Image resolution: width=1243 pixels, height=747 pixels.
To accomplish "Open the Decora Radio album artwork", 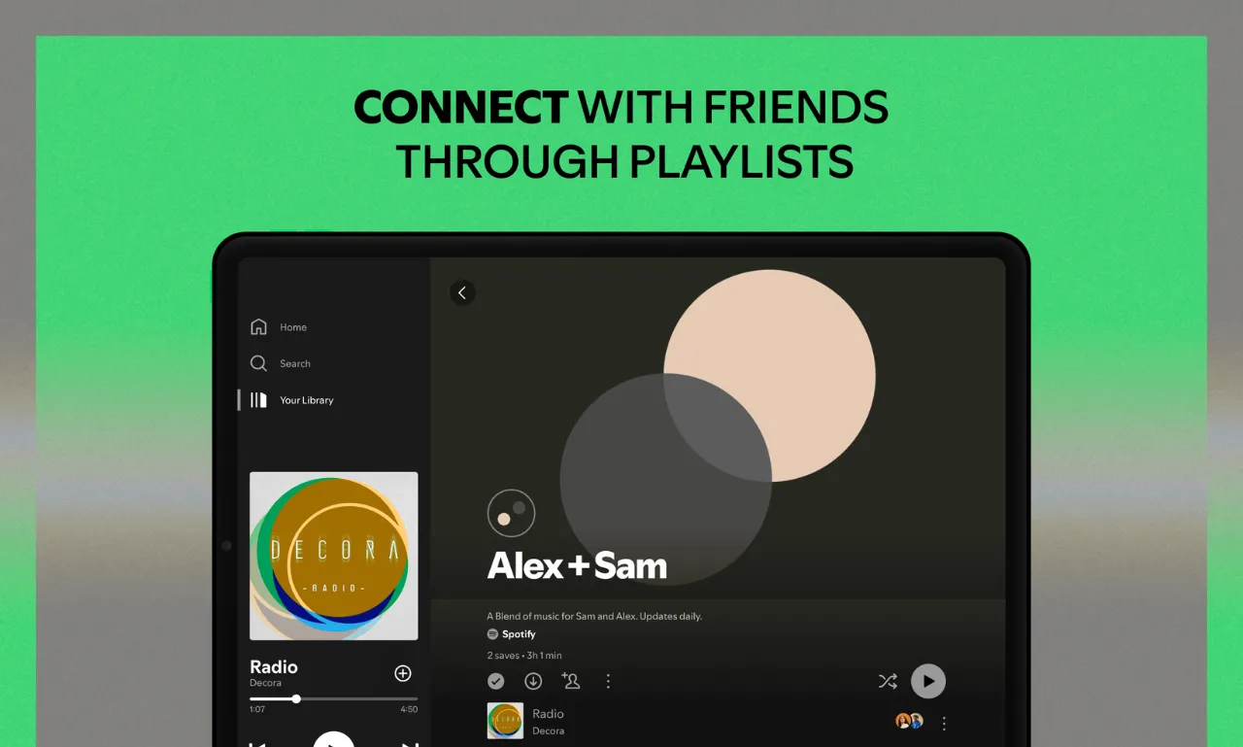I will 334,556.
